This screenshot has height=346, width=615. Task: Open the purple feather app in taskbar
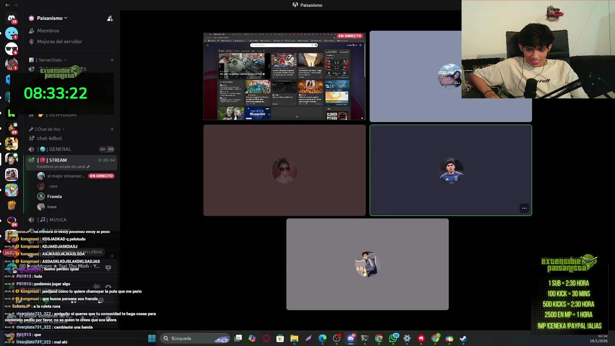pyautogui.click(x=308, y=338)
